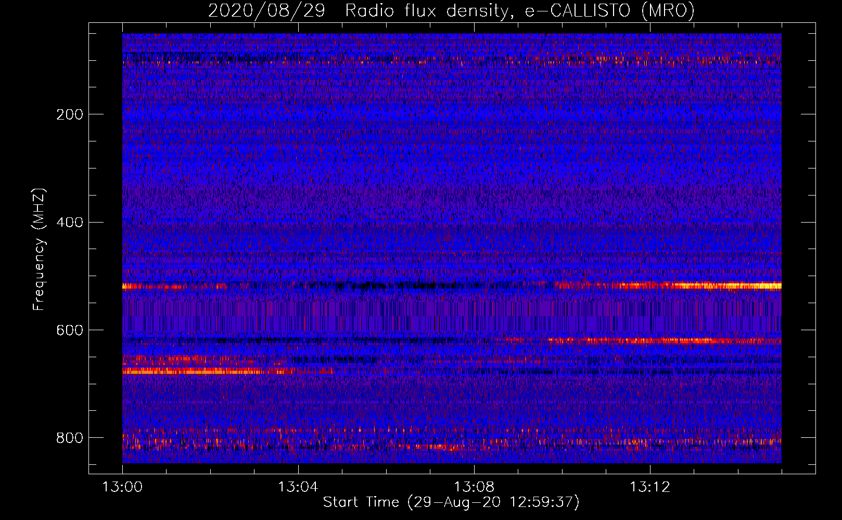
Task: Click the 400 frequency tick label
Action: pos(70,223)
